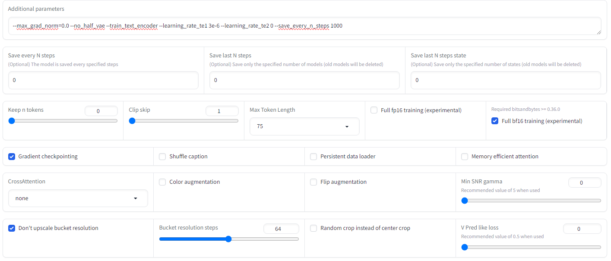Enable Shuffle caption option
This screenshot has width=611, height=261.
click(162, 157)
